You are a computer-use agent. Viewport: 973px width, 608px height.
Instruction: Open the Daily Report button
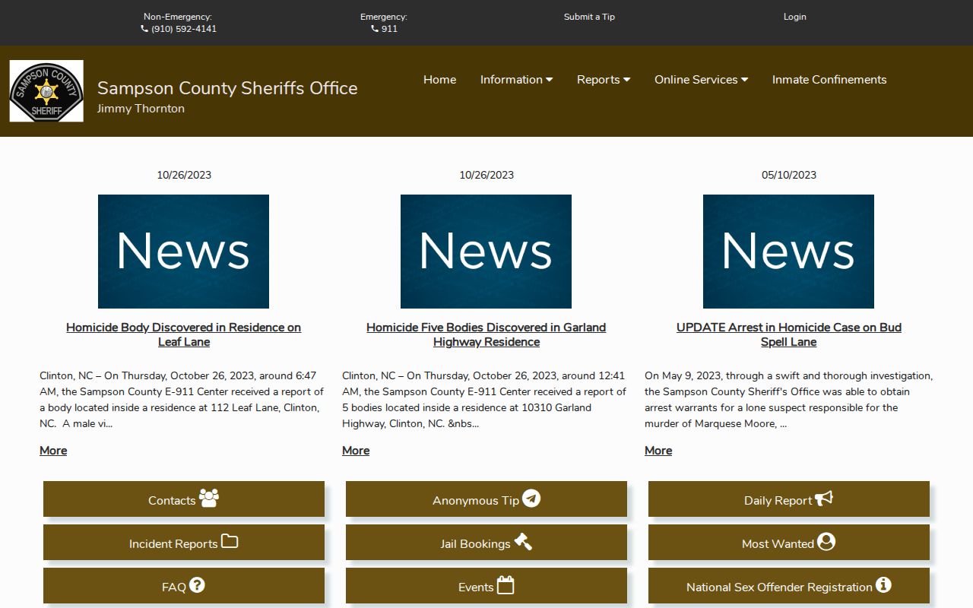[789, 499]
